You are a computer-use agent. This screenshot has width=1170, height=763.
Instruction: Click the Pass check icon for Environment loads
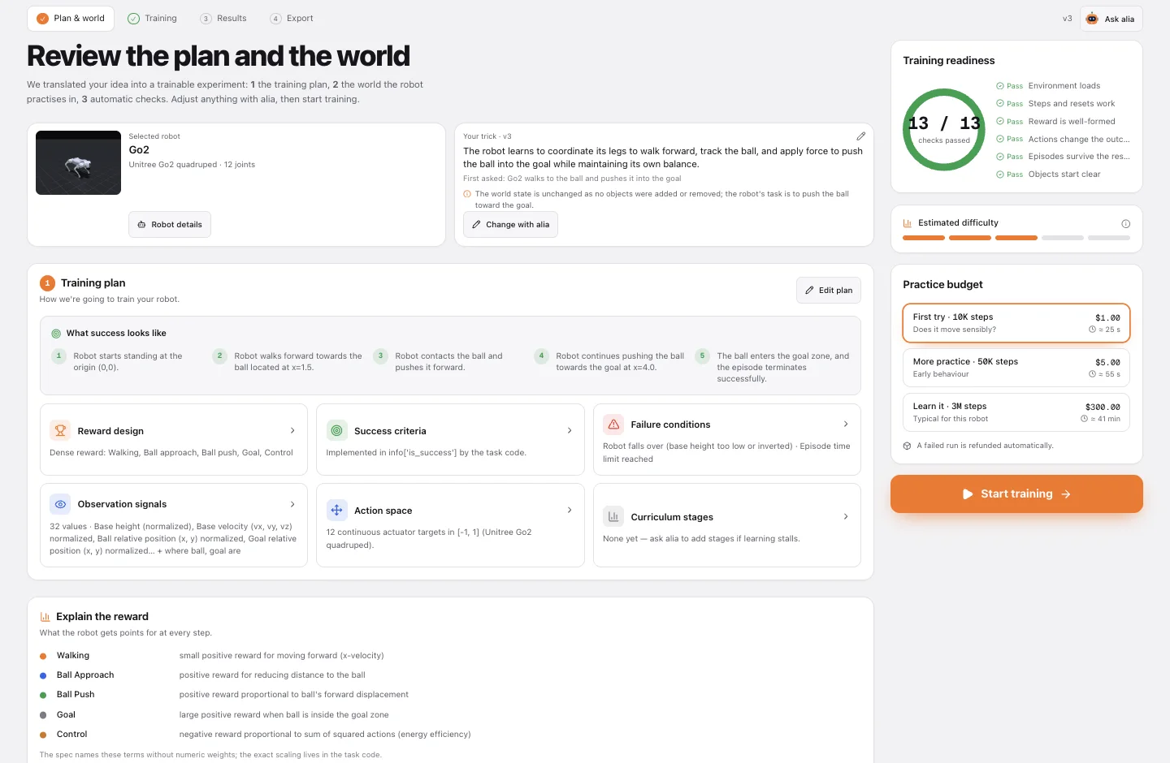click(1000, 85)
